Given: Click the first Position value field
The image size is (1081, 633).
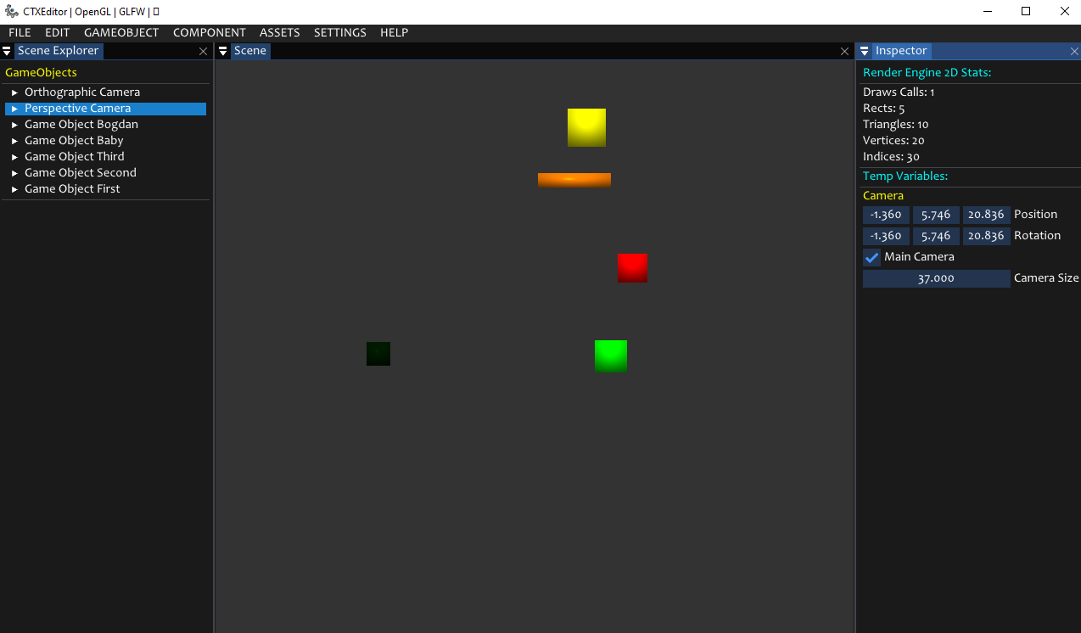Looking at the screenshot, I should tap(886, 215).
